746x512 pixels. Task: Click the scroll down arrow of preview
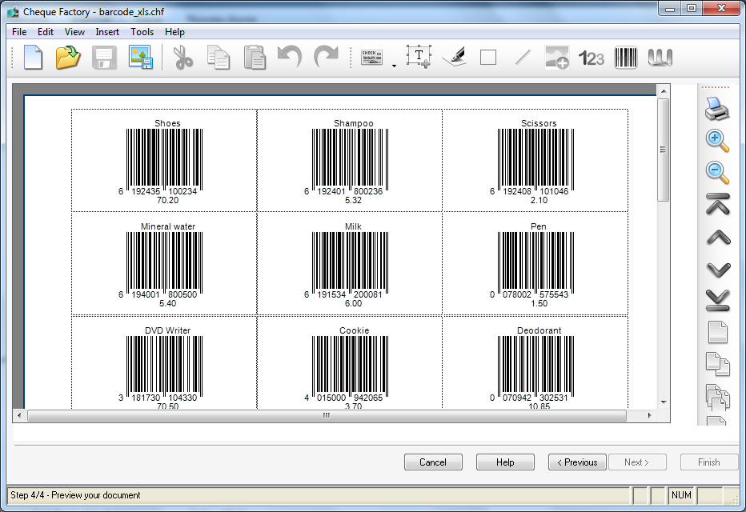[x=664, y=402]
